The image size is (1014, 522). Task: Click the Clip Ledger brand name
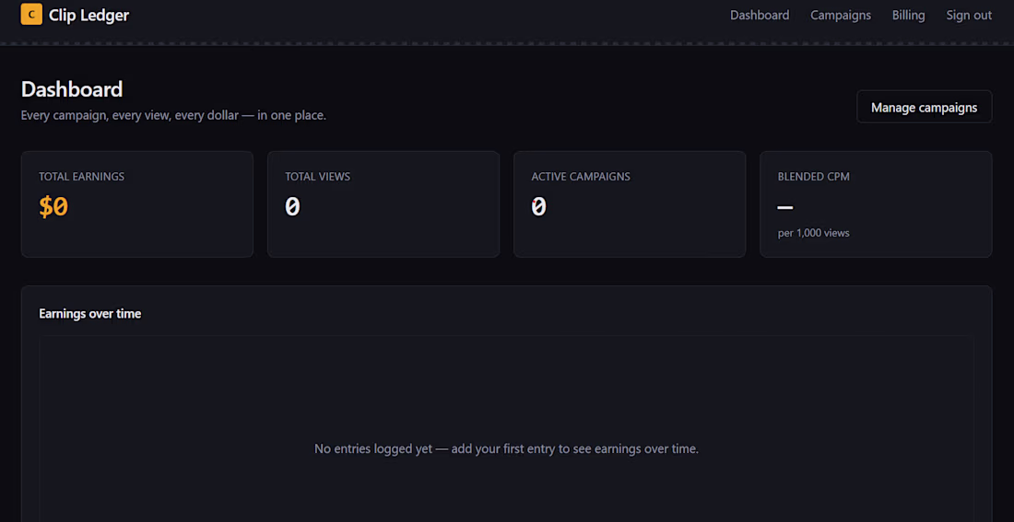click(89, 15)
